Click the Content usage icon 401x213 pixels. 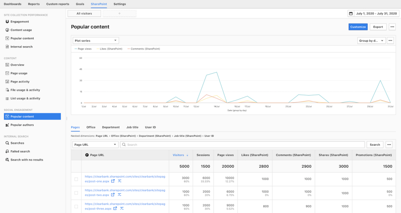point(7,30)
